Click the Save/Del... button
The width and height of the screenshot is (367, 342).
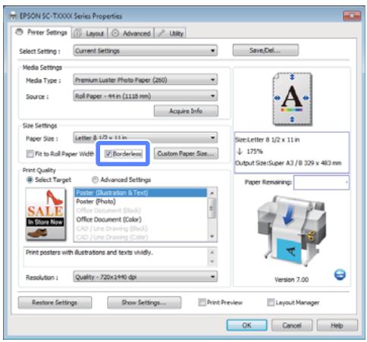(265, 50)
